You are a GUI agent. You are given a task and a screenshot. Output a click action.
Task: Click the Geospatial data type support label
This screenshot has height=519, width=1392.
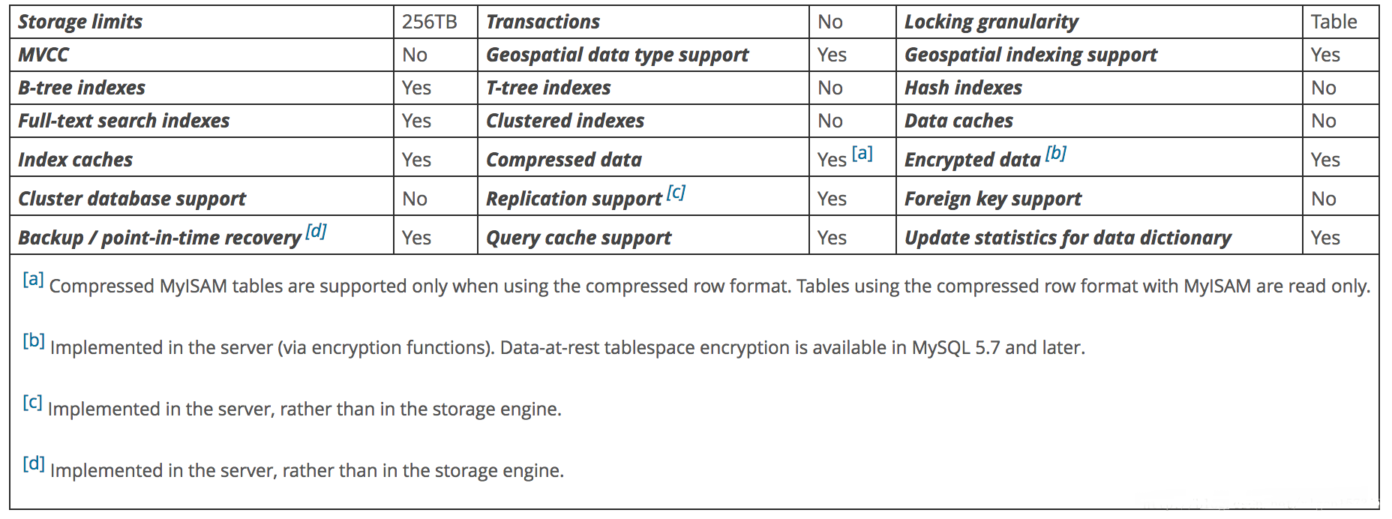click(x=616, y=55)
